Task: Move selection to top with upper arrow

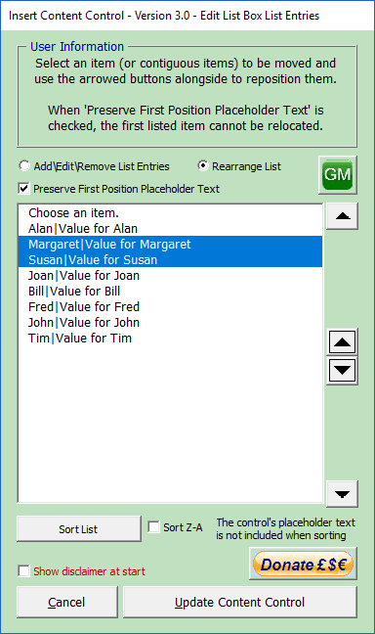Action: pos(342,216)
